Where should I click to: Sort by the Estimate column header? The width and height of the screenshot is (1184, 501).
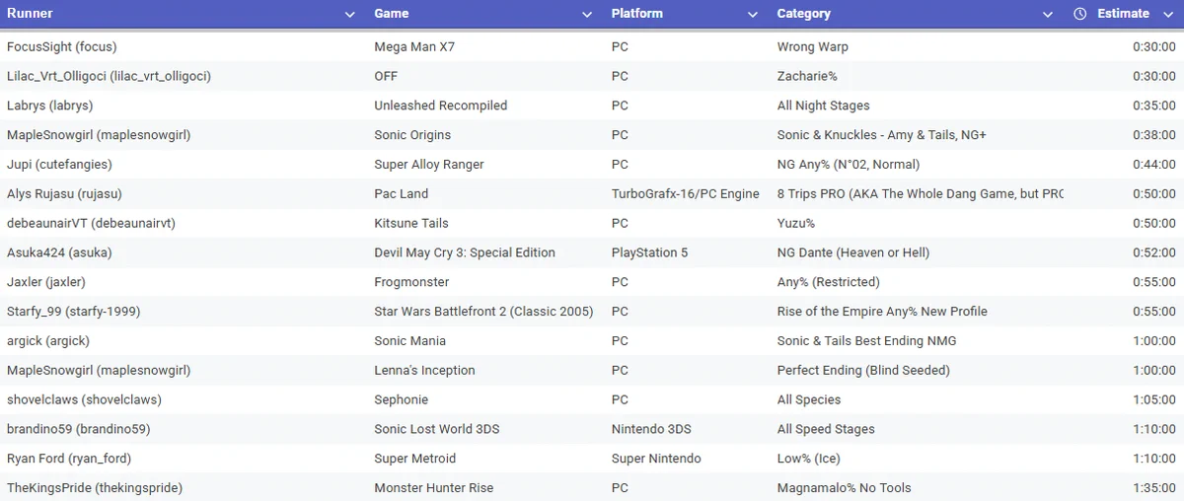click(1123, 14)
